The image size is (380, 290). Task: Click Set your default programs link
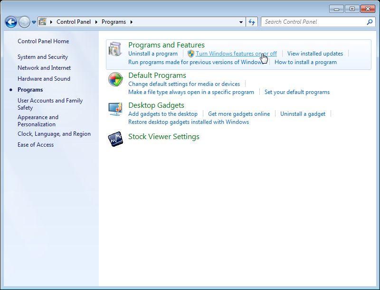coord(297,92)
